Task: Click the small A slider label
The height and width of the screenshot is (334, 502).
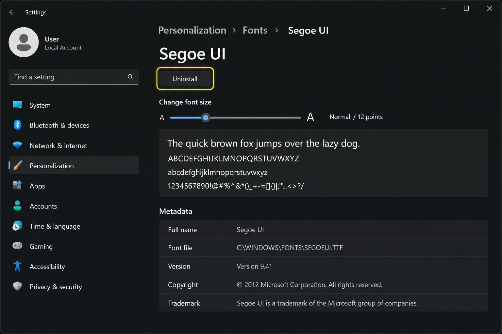Action: pyautogui.click(x=162, y=117)
